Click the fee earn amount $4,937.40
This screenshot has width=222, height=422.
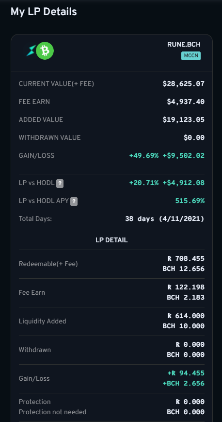pos(186,101)
